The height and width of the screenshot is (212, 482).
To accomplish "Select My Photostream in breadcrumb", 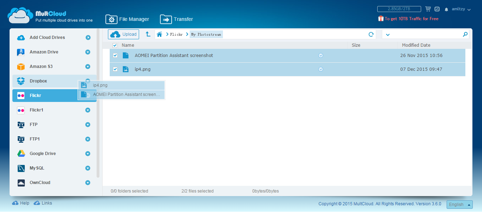I will click(206, 35).
